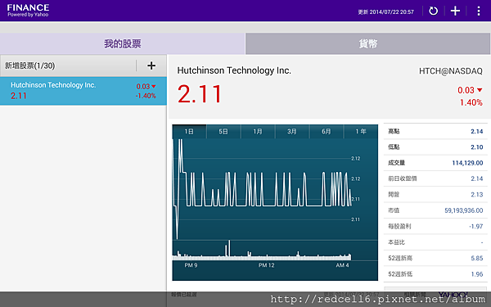Select the 1月 chart range
This screenshot has width=491, height=307.
pyautogui.click(x=258, y=132)
